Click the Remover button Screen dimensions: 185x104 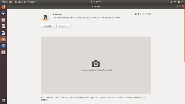[63, 26]
